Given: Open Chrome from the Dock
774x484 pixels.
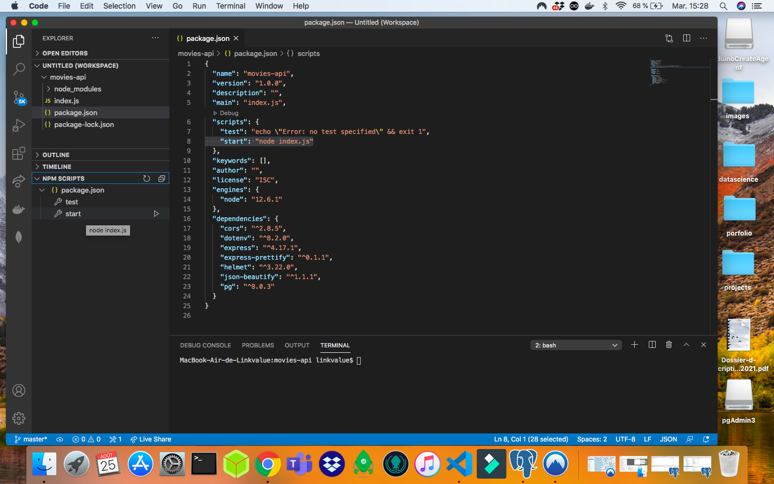Looking at the screenshot, I should point(267,464).
